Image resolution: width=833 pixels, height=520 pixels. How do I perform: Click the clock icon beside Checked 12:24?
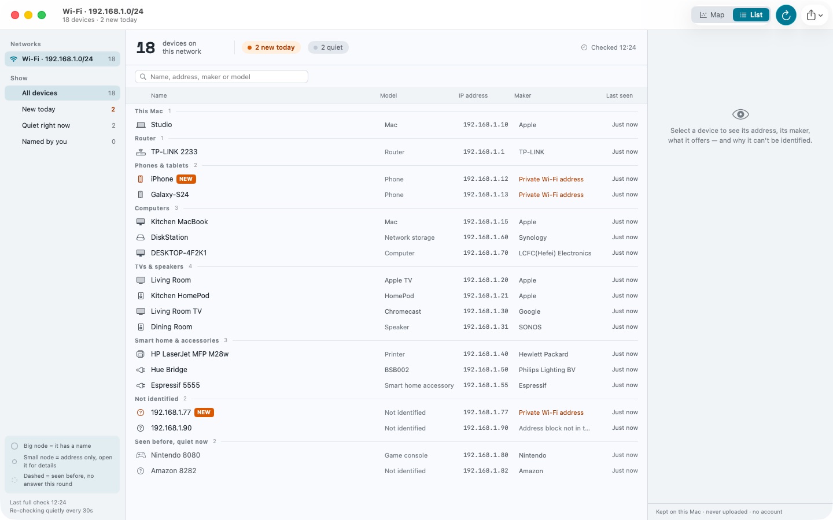click(584, 47)
